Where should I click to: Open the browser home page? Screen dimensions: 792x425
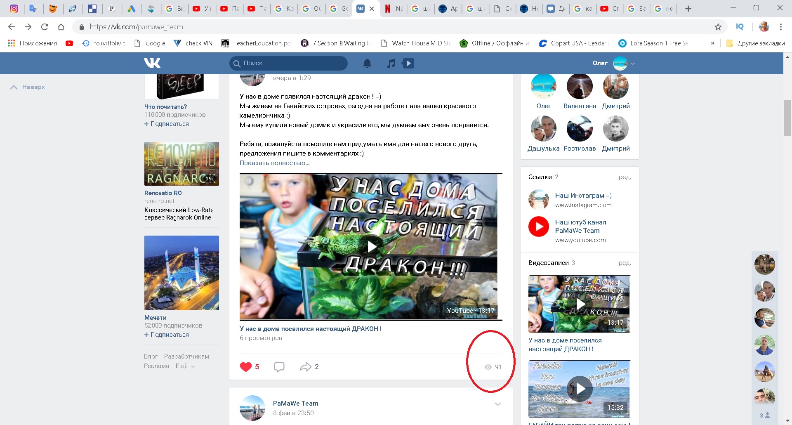(61, 27)
